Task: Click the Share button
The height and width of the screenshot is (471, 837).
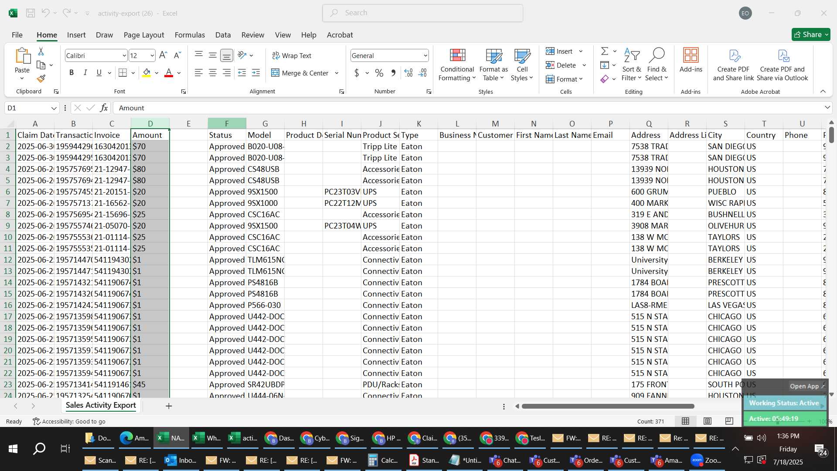Action: [x=811, y=34]
